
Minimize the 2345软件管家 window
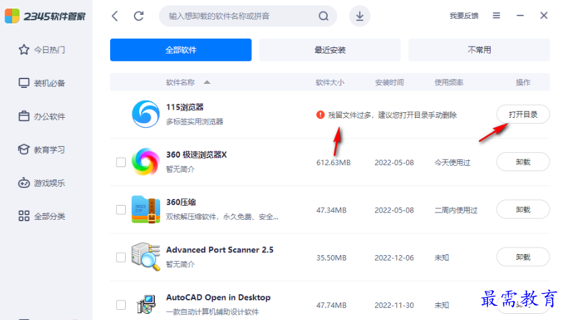click(520, 16)
